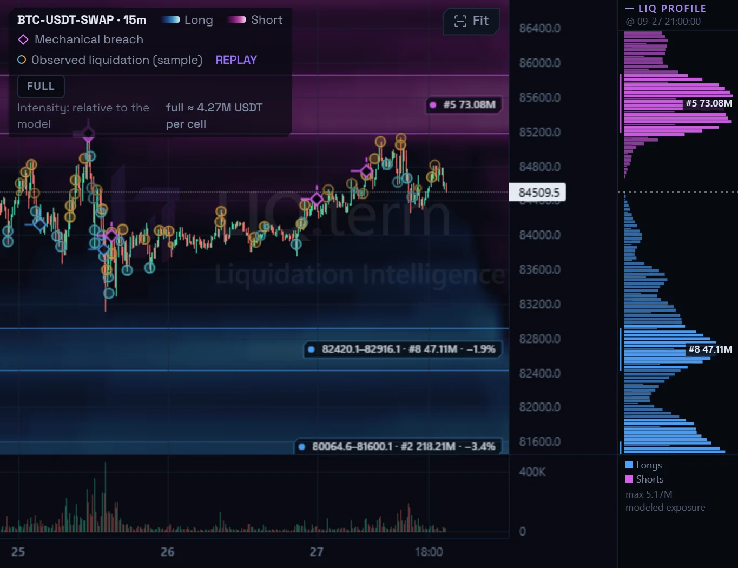
Task: Toggle Shorts legend in liq profile
Action: (x=644, y=479)
